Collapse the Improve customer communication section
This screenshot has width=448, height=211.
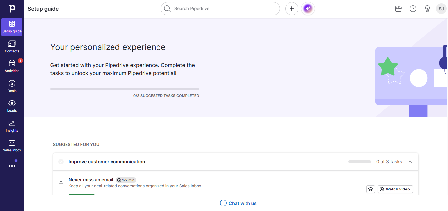click(410, 162)
